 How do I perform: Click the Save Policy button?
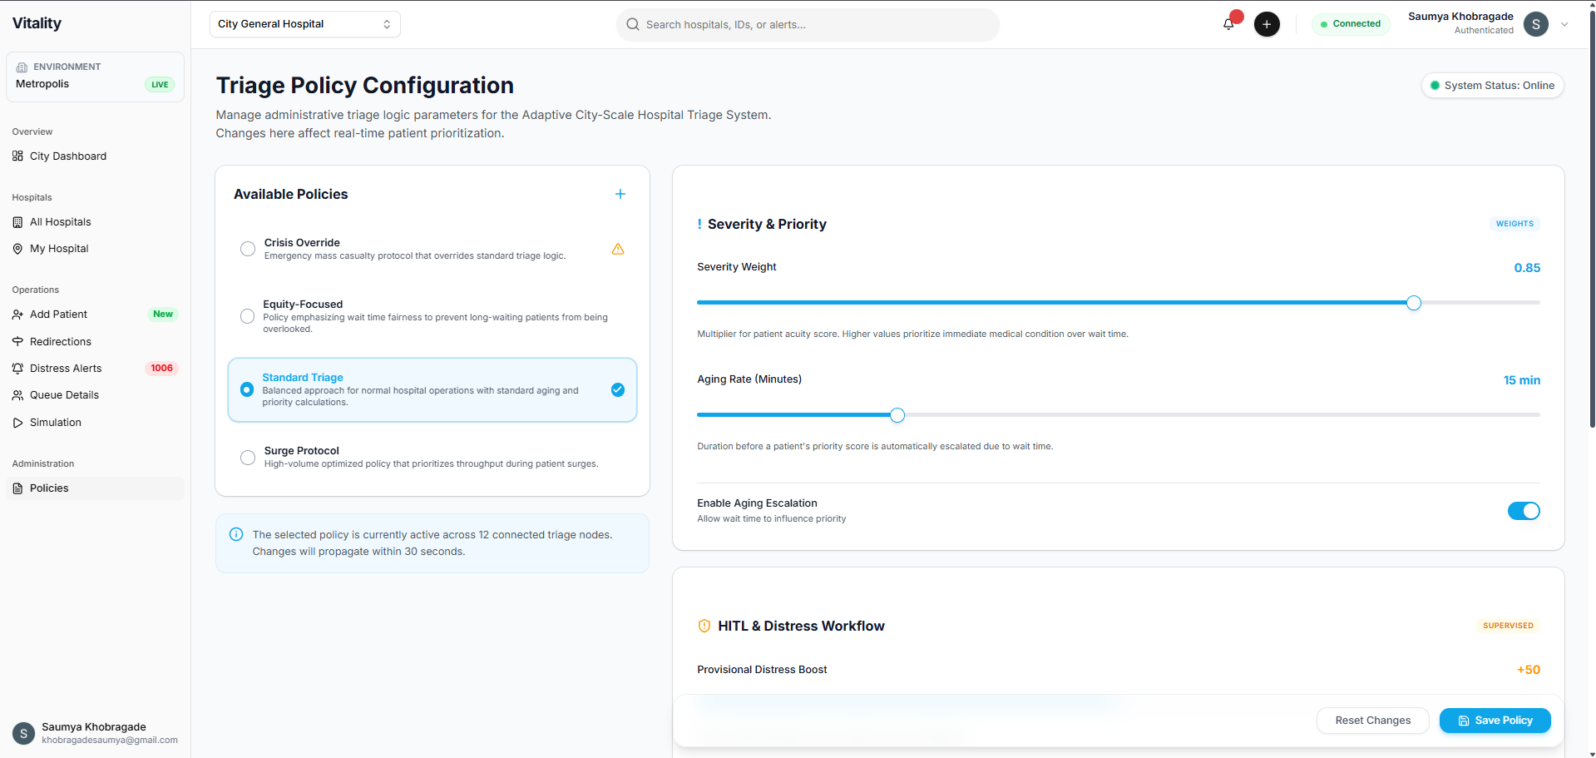coord(1495,720)
